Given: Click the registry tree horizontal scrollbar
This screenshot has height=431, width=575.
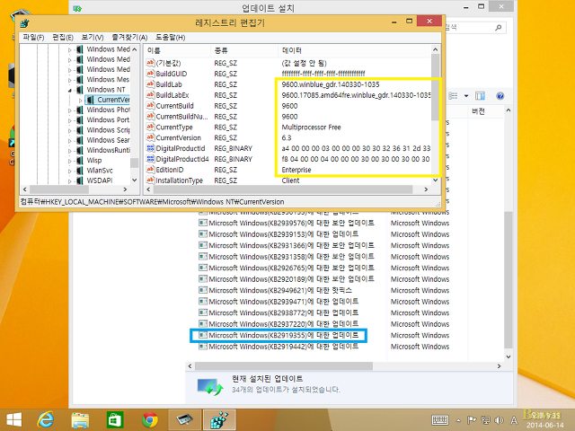Looking at the screenshot, I should point(59,189).
